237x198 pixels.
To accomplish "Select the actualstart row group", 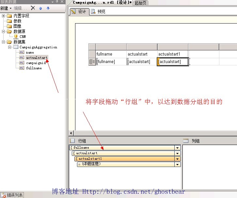I will (x=123, y=153).
